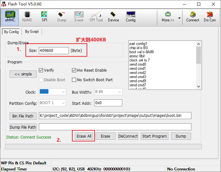
Task: Click the 'send cmd0' log line
Action: tap(138, 64)
